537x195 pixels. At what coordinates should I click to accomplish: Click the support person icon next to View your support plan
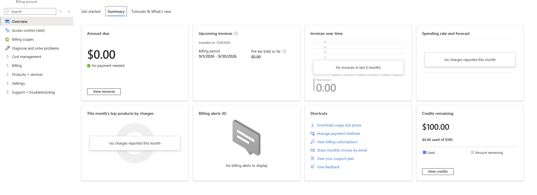tap(312, 159)
